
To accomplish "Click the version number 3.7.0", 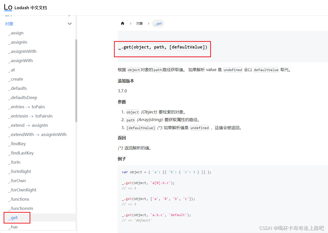I will click(122, 91).
